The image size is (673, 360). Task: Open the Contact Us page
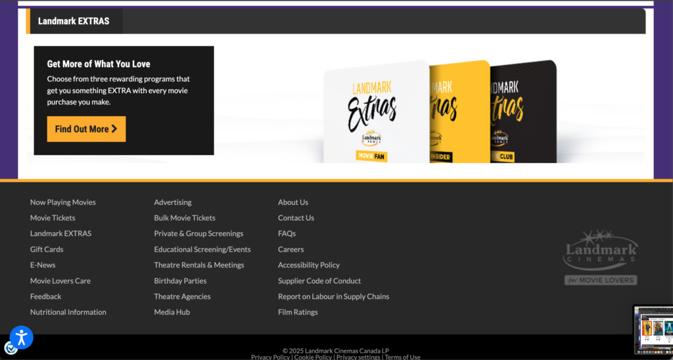pos(296,218)
